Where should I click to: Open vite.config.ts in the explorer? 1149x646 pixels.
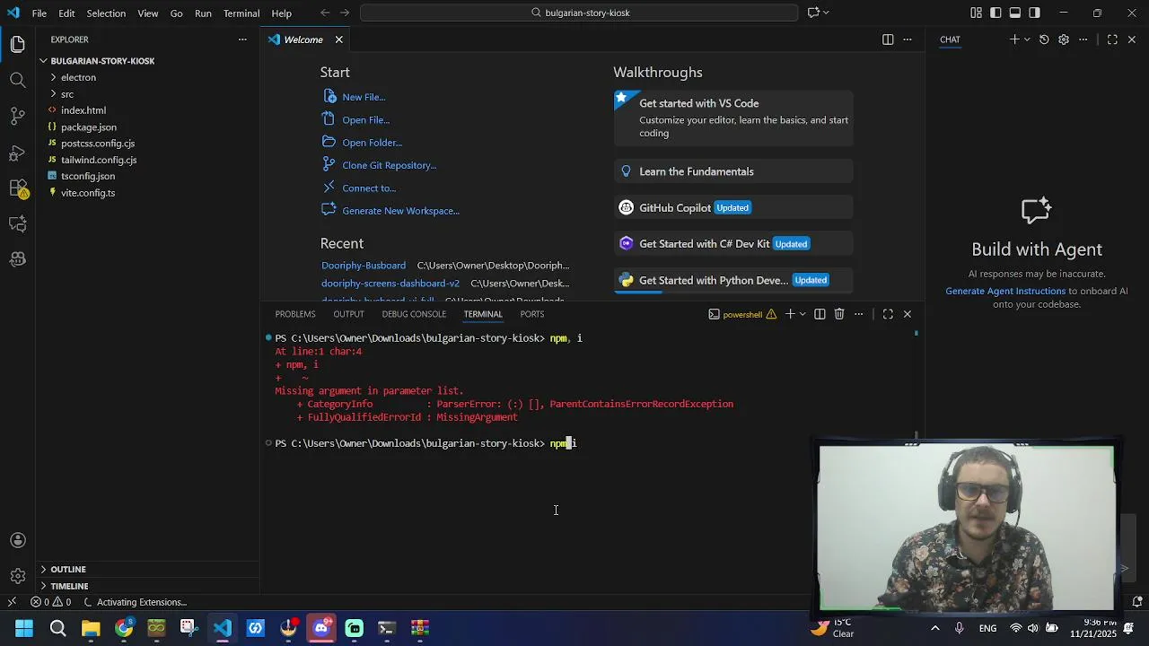click(88, 193)
